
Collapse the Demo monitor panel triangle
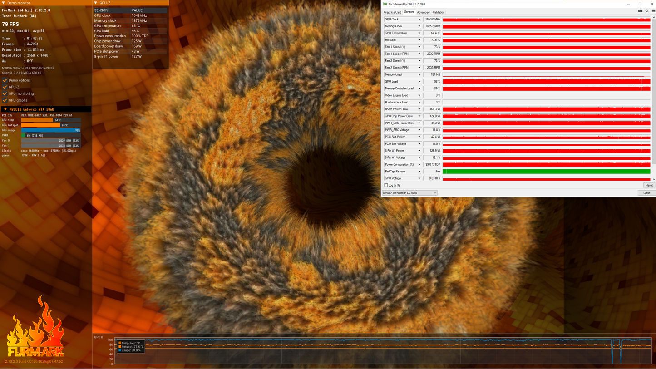[x=4, y=3]
